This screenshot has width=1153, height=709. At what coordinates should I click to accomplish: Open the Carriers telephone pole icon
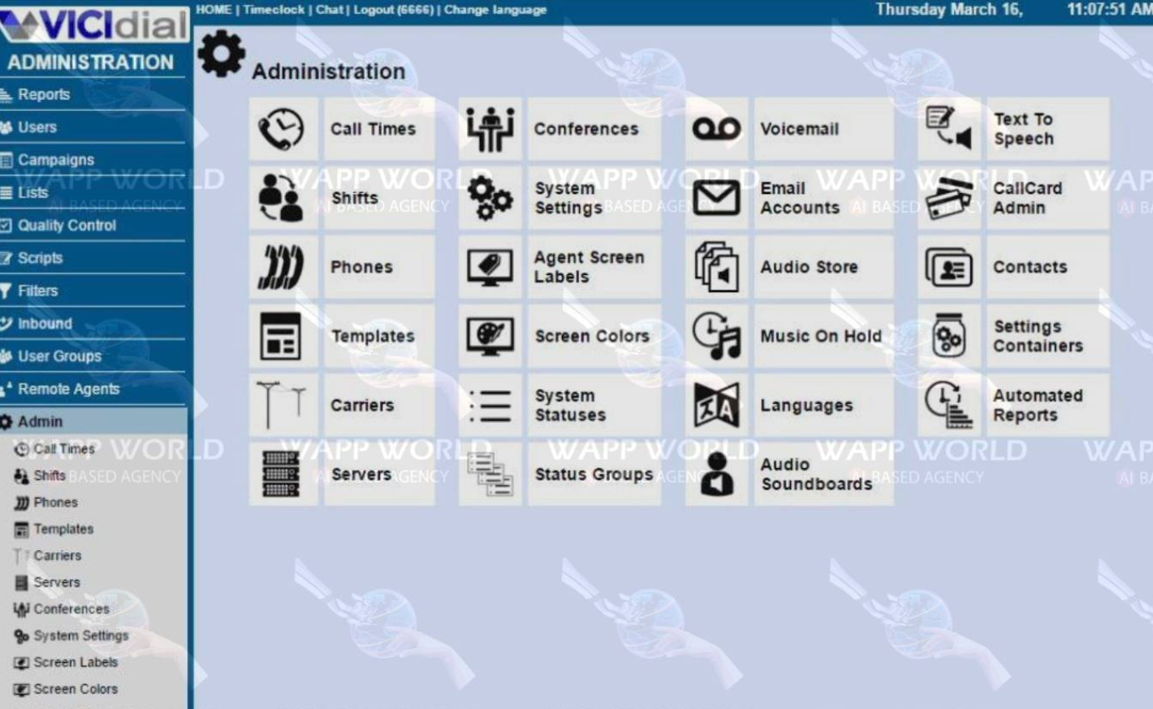(281, 405)
